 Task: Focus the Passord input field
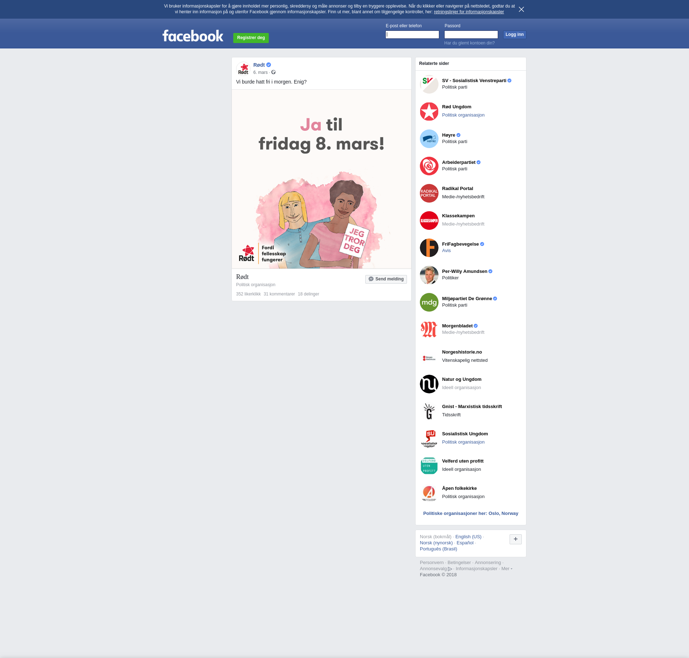pos(471,35)
